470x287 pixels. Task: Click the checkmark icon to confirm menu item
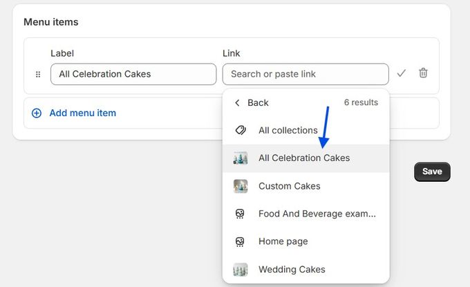tap(401, 73)
